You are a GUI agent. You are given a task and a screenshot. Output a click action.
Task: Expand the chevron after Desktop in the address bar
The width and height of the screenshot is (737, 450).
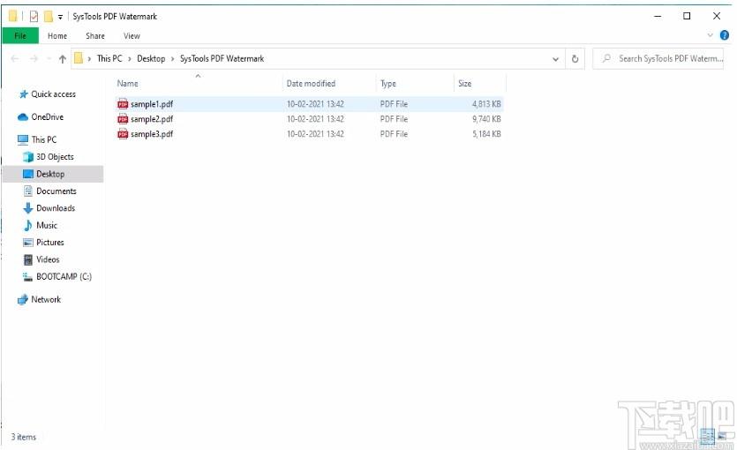pos(172,59)
